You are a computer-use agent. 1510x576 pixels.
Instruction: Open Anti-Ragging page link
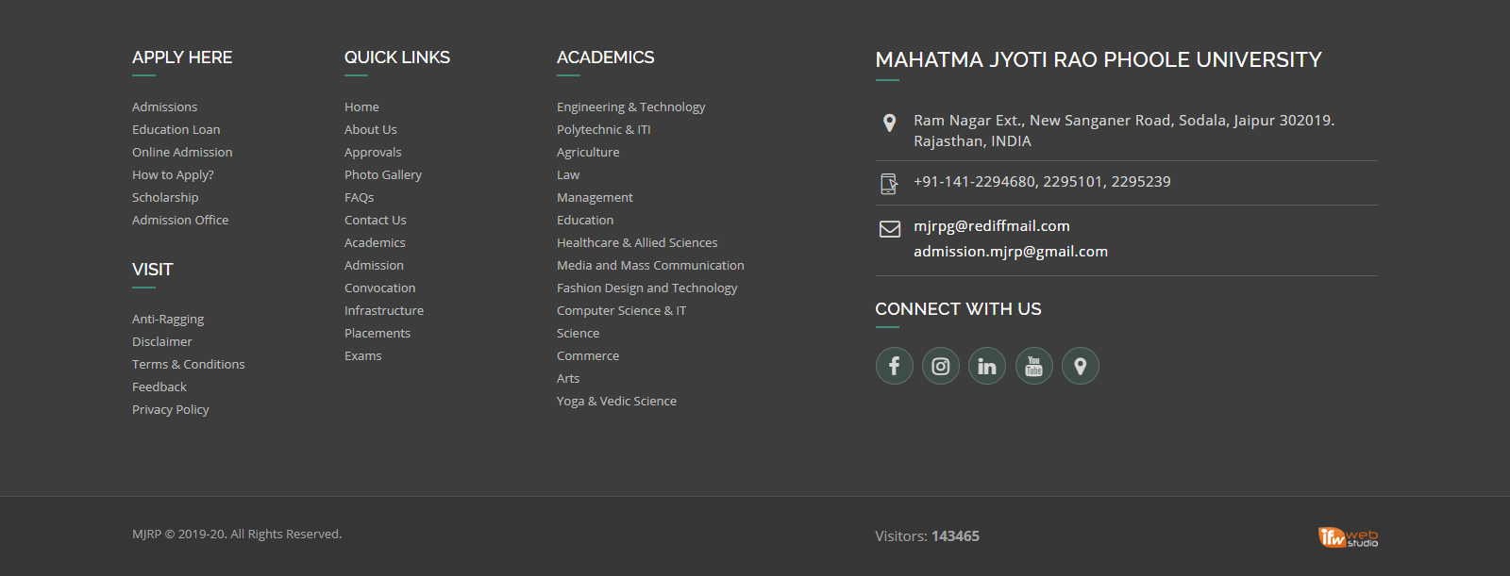pyautogui.click(x=168, y=320)
